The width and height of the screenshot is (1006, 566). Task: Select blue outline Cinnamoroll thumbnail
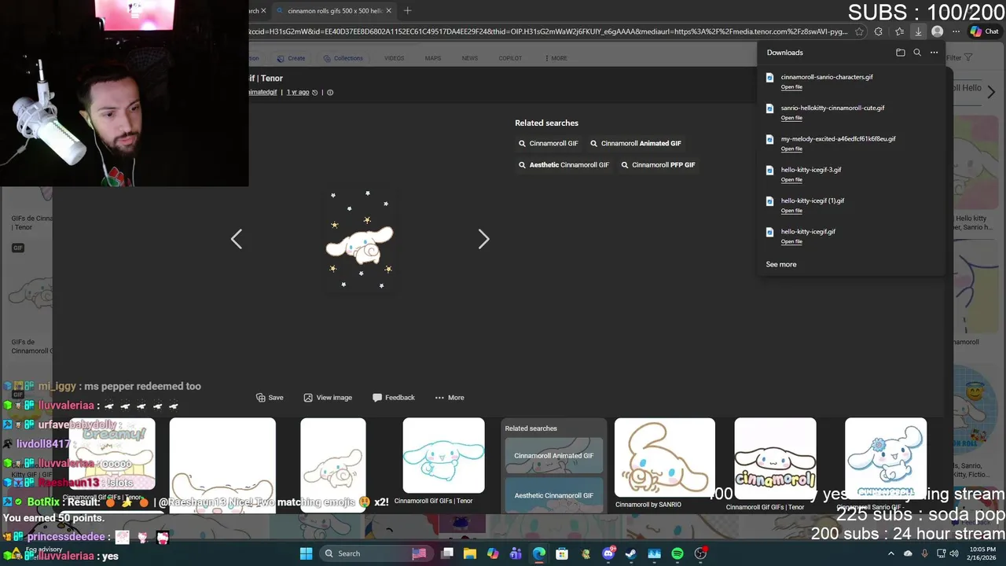(x=443, y=456)
